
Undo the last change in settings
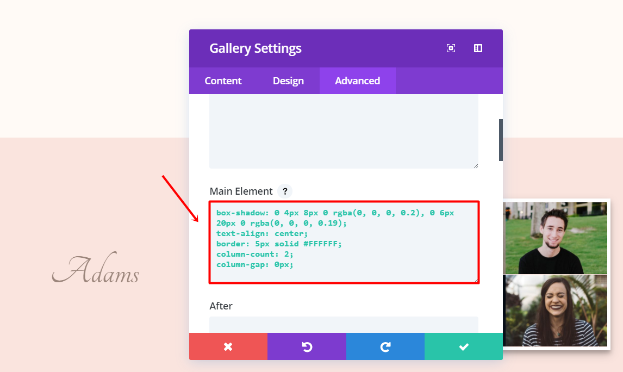pyautogui.click(x=307, y=346)
